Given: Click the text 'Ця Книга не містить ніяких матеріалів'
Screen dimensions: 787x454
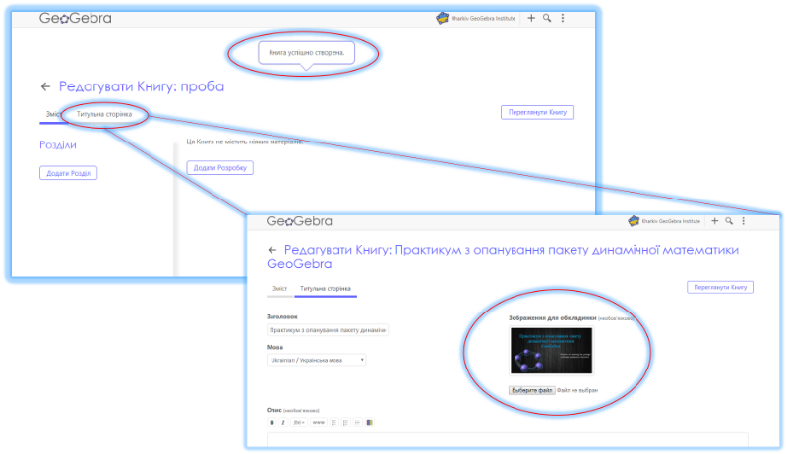Looking at the screenshot, I should [244, 142].
